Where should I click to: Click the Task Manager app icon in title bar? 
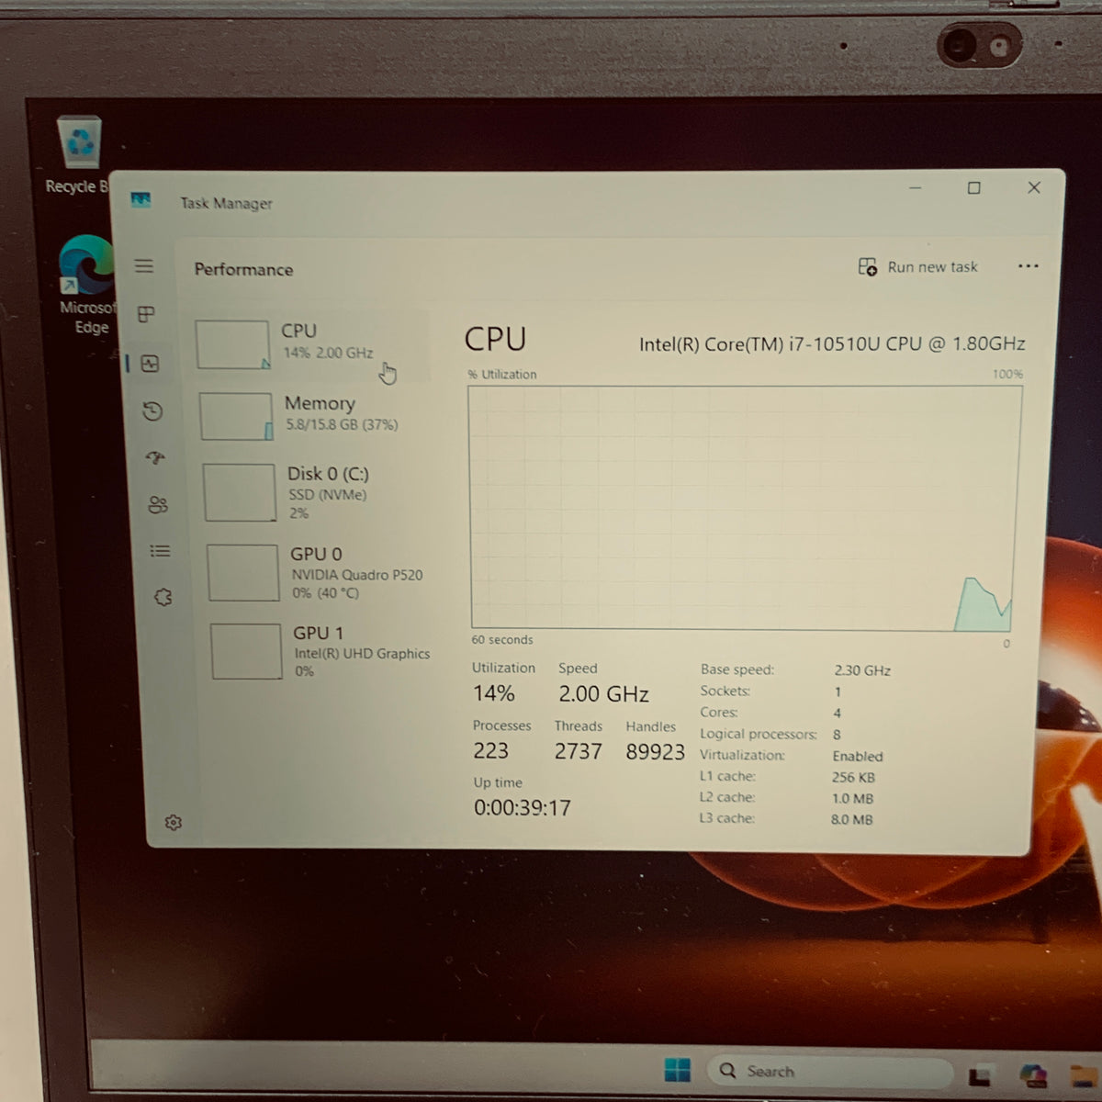tap(141, 199)
